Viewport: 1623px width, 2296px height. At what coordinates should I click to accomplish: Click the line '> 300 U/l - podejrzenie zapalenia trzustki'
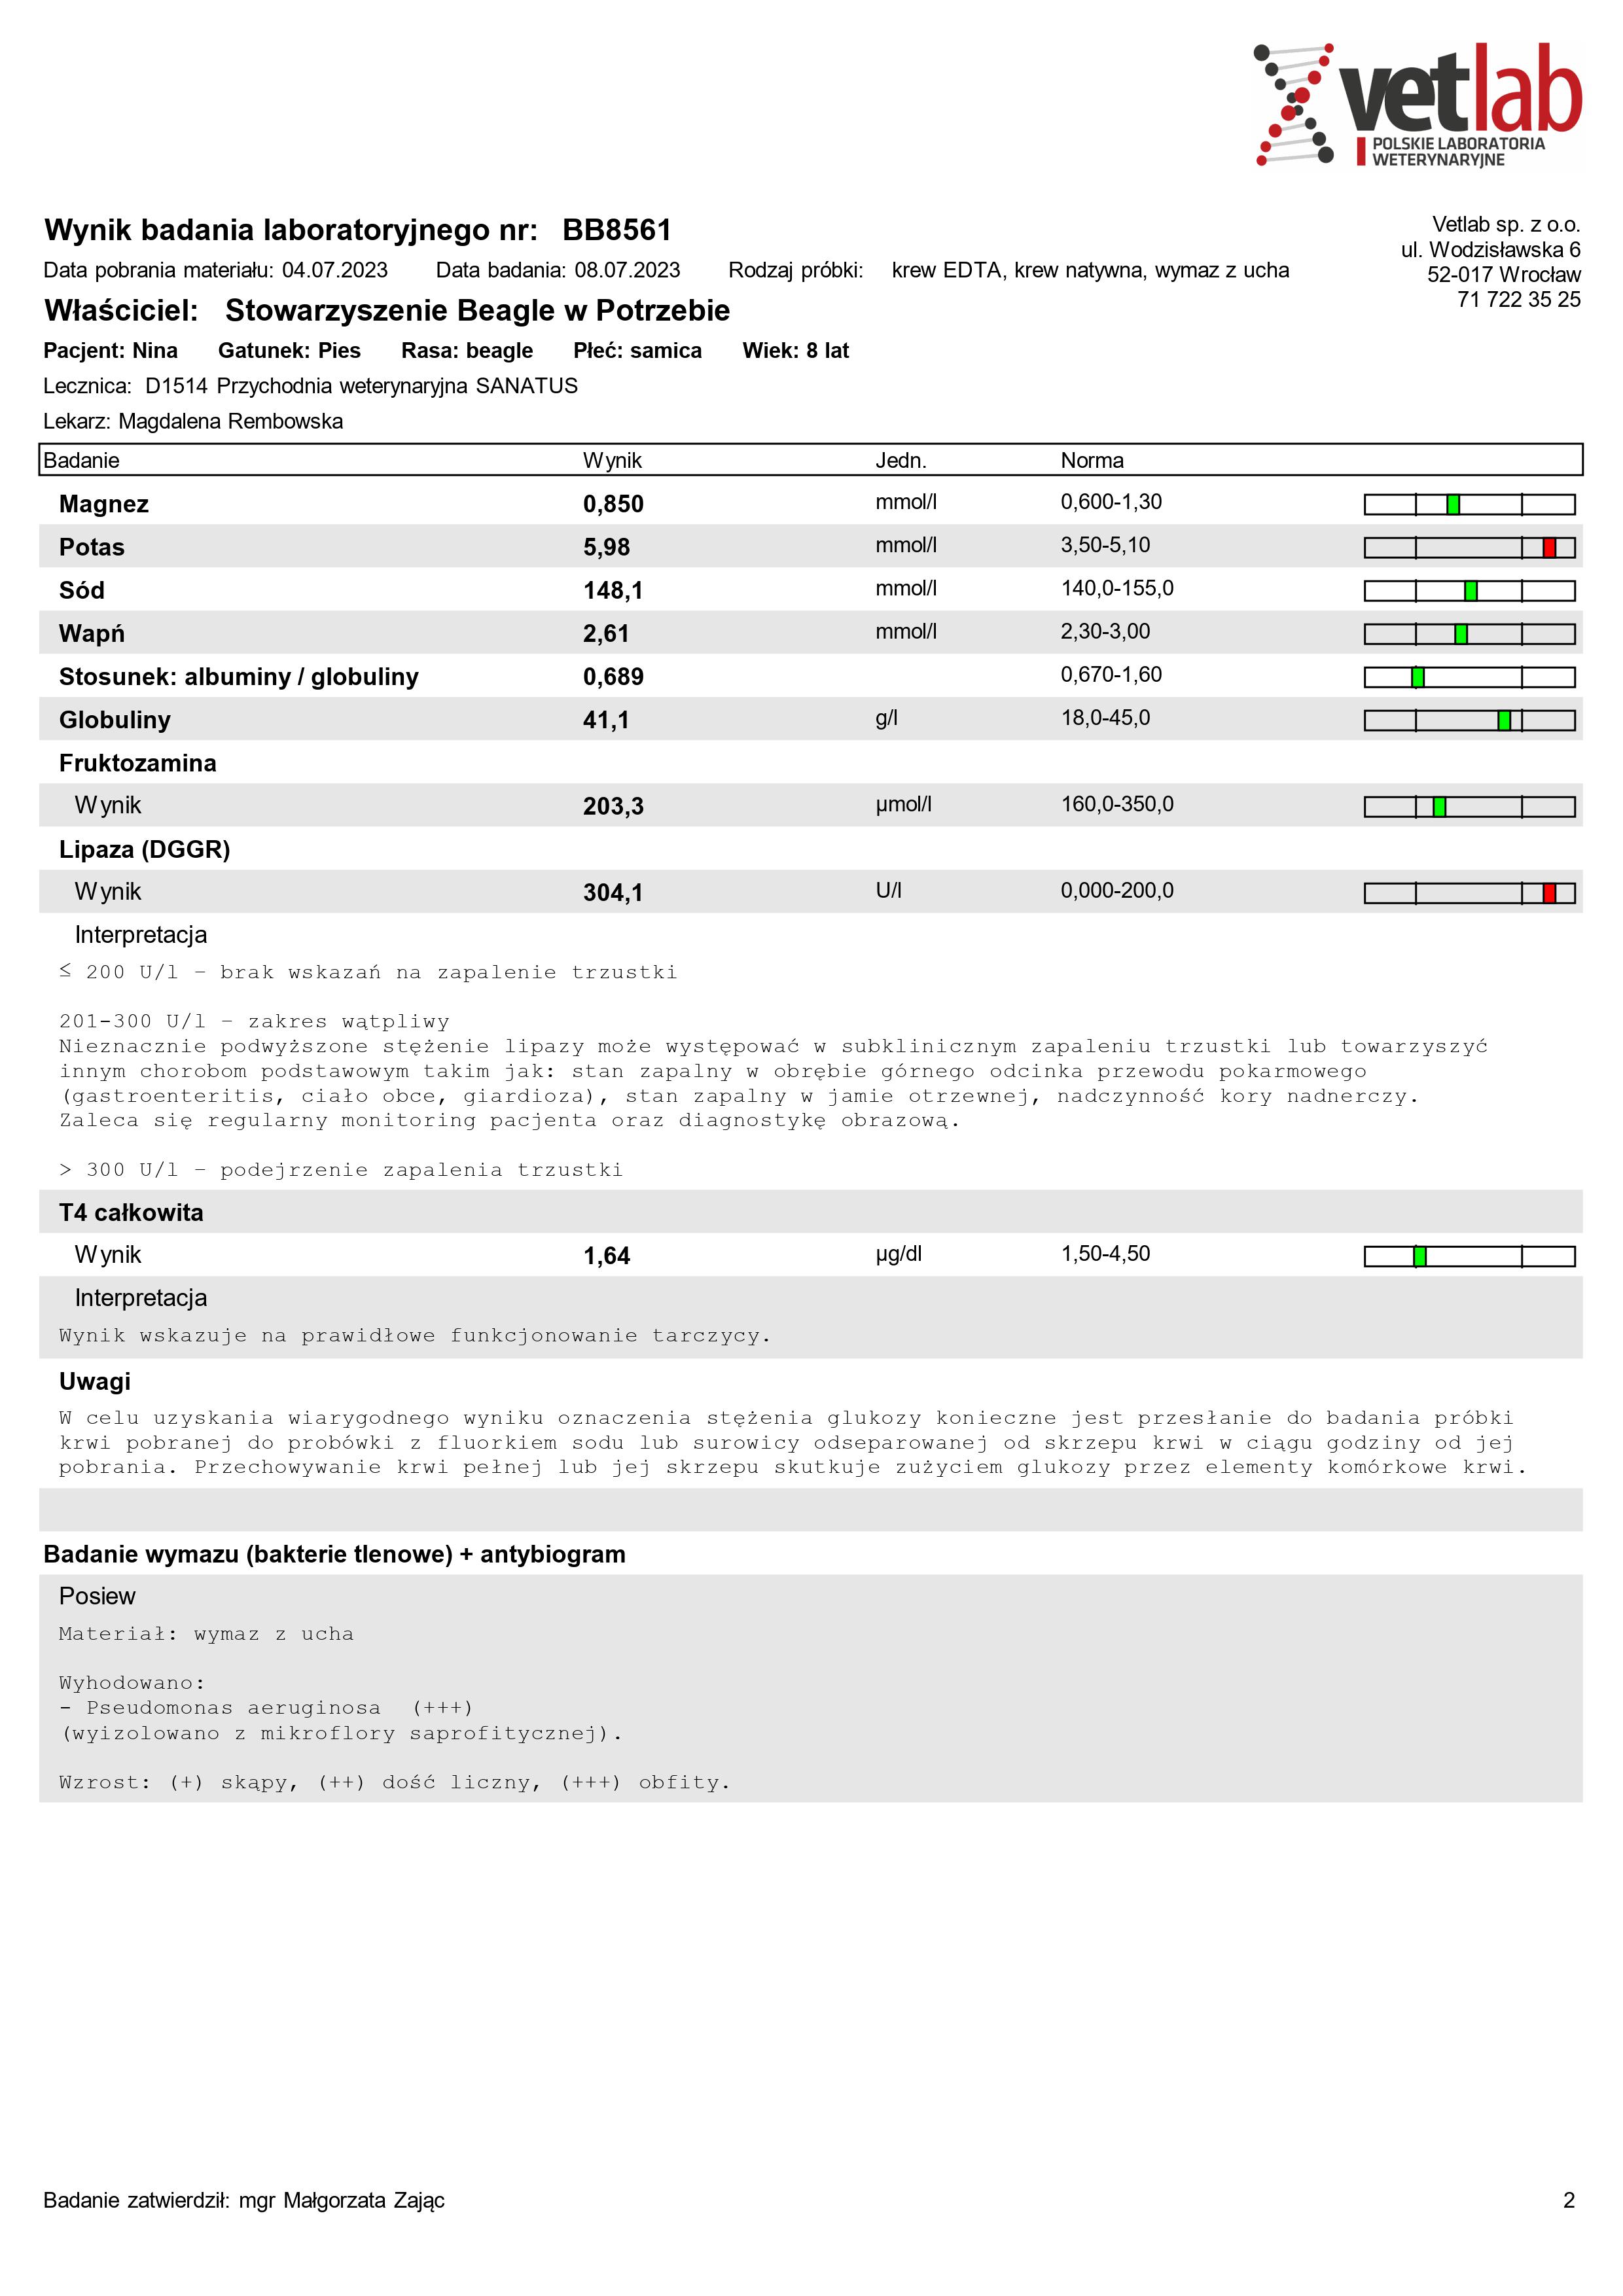click(341, 1170)
